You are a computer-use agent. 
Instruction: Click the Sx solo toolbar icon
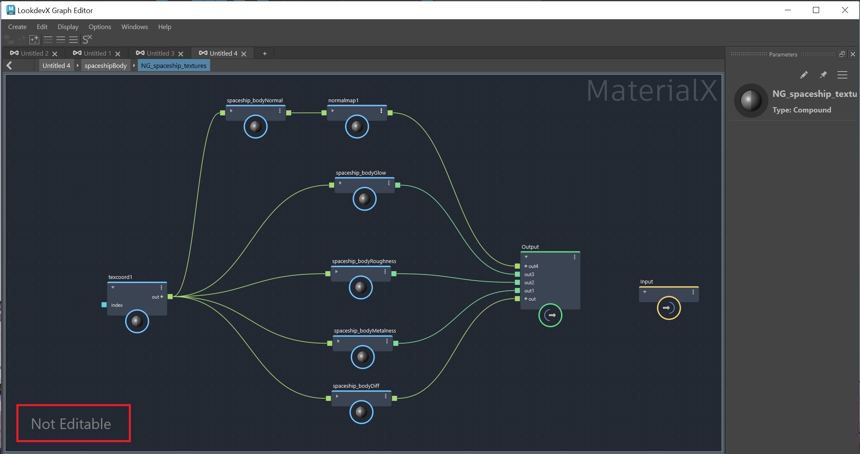[x=87, y=39]
